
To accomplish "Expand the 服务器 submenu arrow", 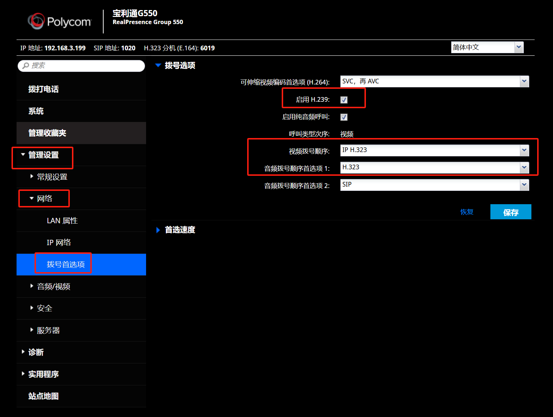I will [32, 330].
